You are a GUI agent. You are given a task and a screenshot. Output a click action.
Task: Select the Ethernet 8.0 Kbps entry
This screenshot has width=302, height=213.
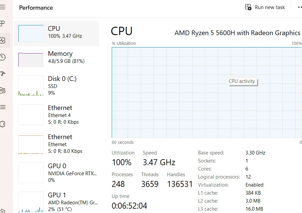tap(57, 144)
